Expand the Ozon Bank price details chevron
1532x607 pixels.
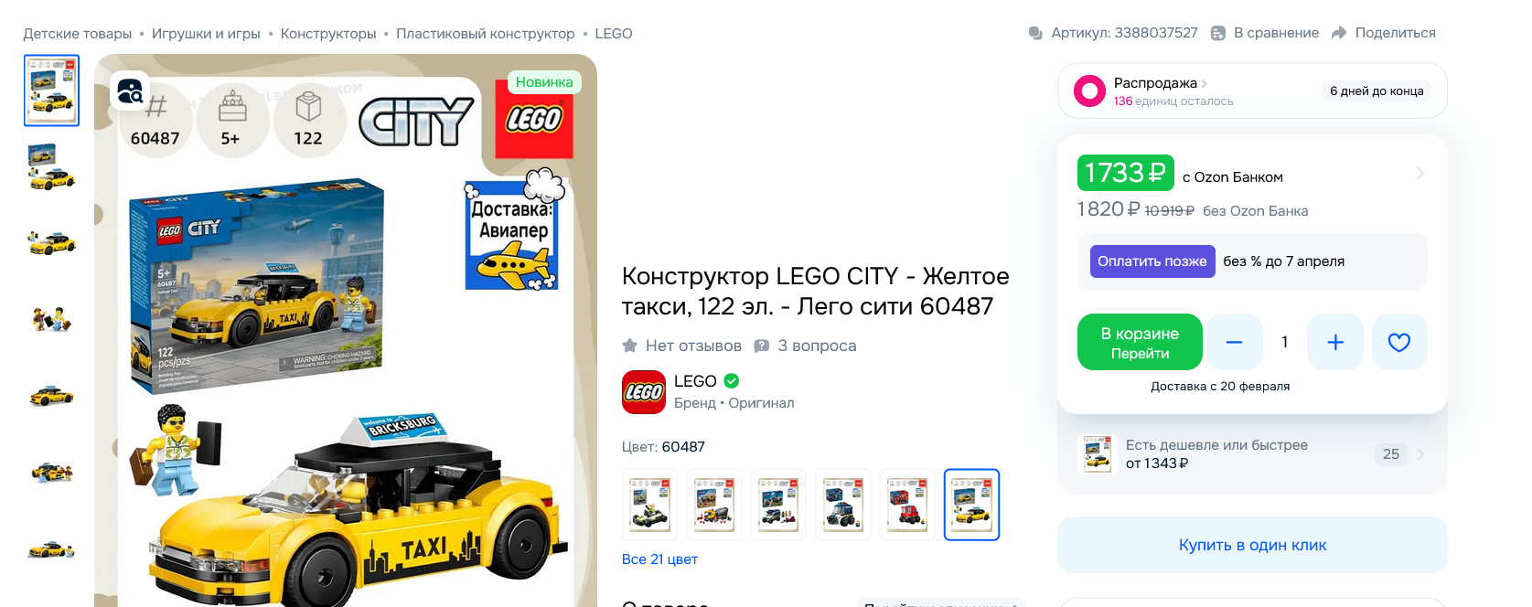point(1420,173)
